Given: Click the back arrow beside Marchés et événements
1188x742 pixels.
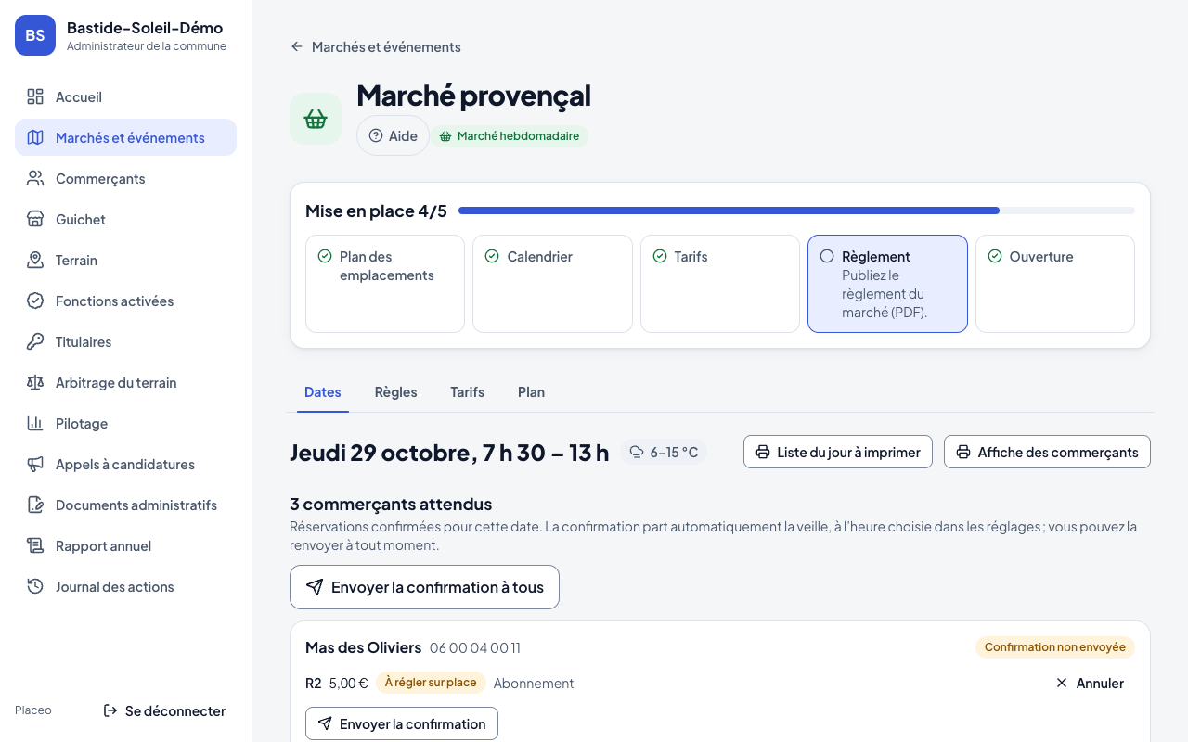Looking at the screenshot, I should (x=297, y=46).
